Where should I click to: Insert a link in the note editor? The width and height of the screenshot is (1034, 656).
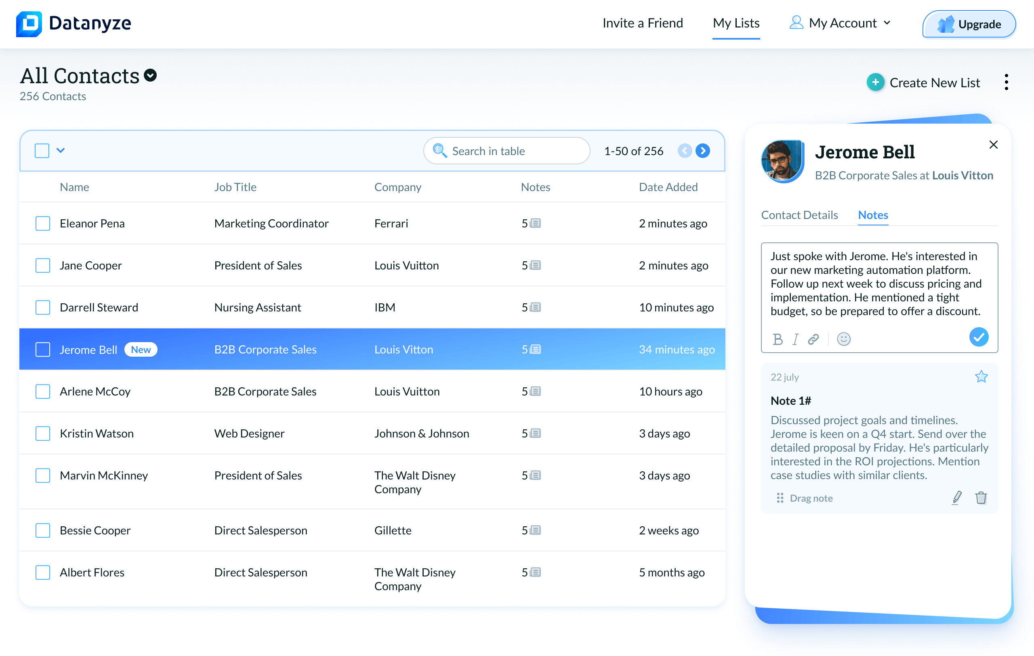pyautogui.click(x=813, y=339)
